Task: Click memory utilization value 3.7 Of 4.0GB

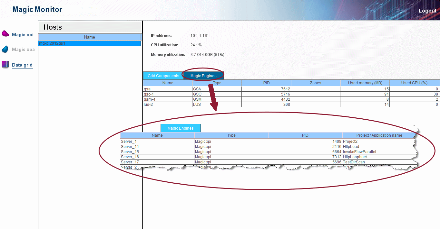Action: coord(207,55)
